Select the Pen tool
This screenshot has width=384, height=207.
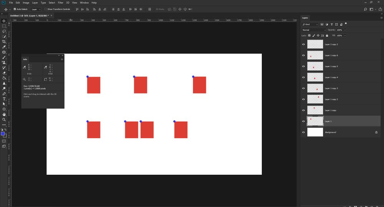pyautogui.click(x=4, y=94)
